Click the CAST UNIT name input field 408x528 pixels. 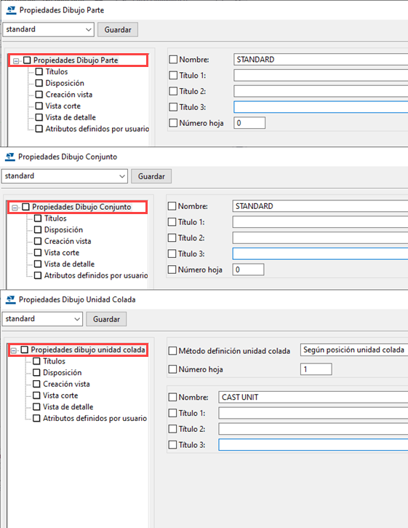click(313, 397)
